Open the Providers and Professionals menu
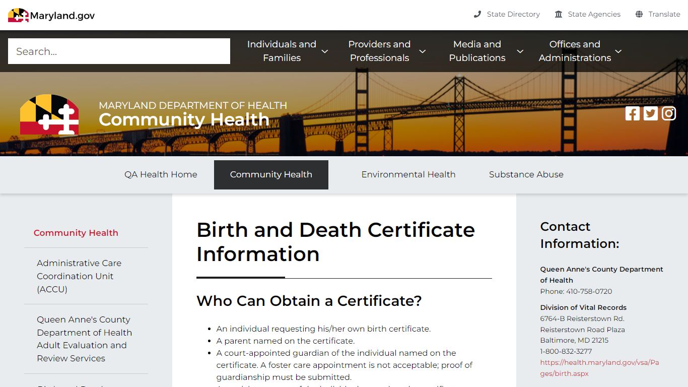This screenshot has width=688, height=387. [x=379, y=51]
